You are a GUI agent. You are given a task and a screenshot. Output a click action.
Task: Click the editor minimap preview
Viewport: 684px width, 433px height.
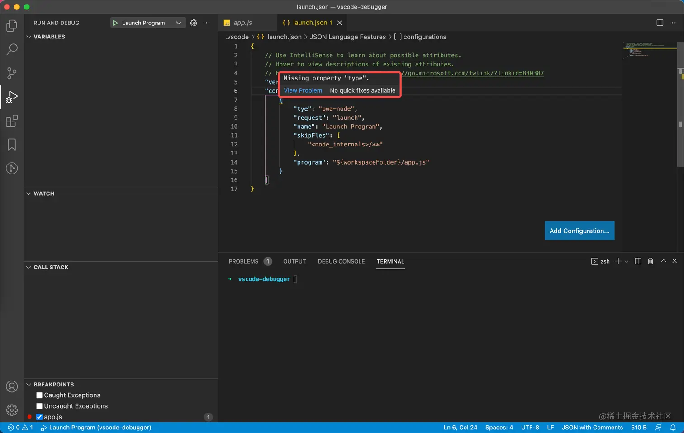coord(649,50)
